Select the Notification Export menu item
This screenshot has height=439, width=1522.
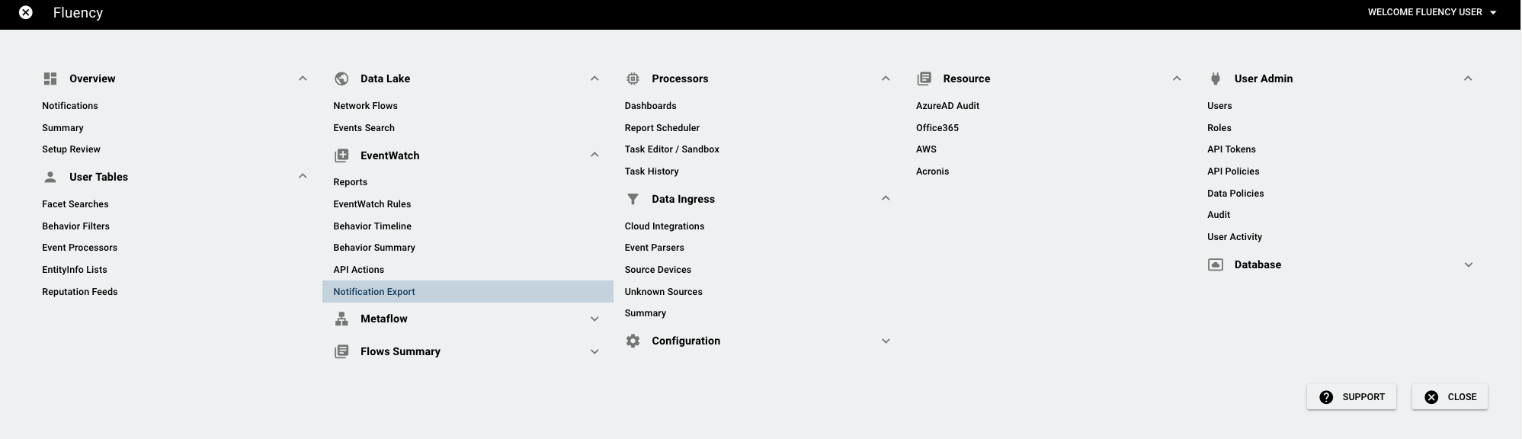point(467,292)
